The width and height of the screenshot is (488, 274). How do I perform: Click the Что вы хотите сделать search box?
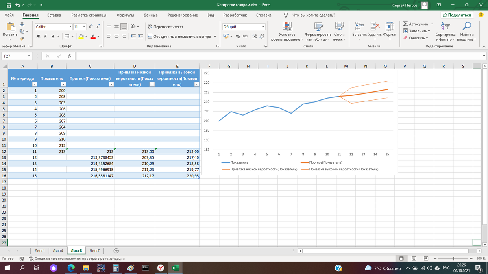tap(314, 15)
